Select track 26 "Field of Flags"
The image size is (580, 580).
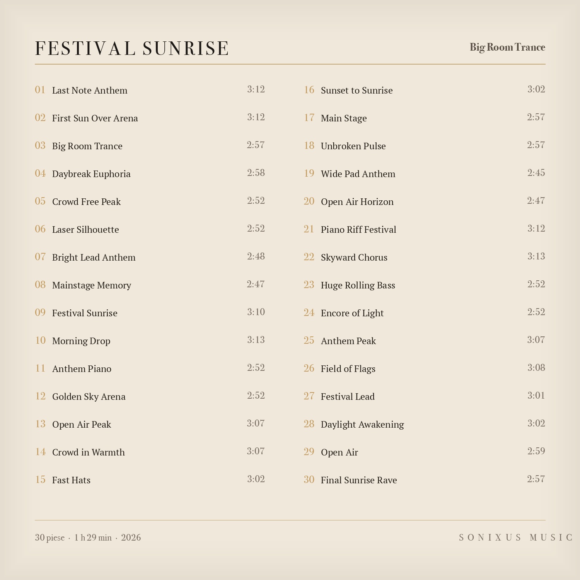click(425, 368)
